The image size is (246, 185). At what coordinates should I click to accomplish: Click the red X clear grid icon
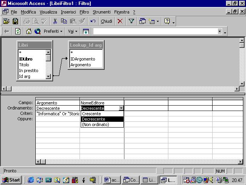120,21
